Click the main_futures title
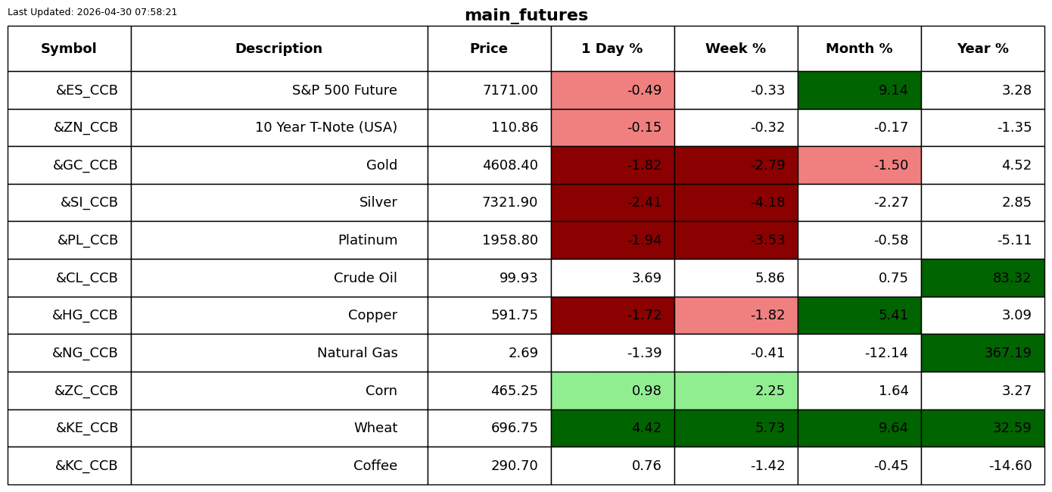Image resolution: width=1052 pixels, height=492 pixels. click(x=526, y=15)
